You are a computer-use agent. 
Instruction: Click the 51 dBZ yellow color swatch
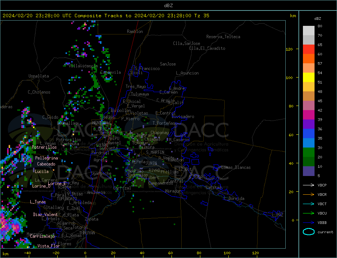coord(309,78)
